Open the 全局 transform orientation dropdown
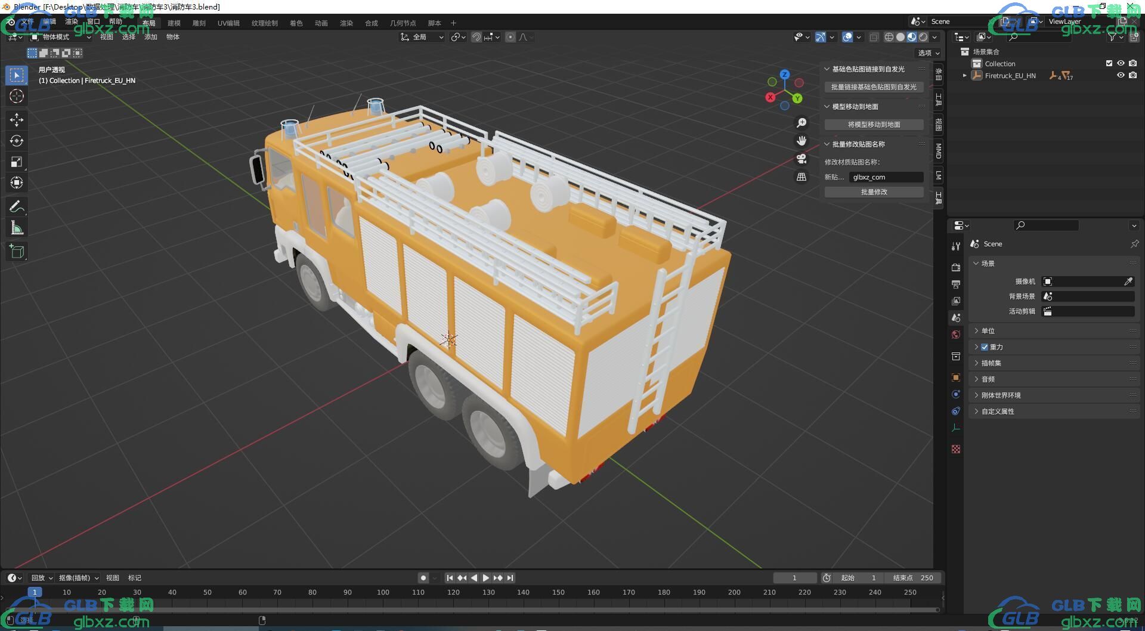 click(x=422, y=37)
